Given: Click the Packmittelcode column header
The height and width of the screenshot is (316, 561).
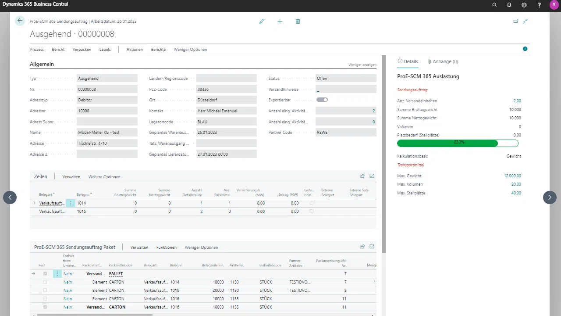Looking at the screenshot, I should pyautogui.click(x=121, y=265).
